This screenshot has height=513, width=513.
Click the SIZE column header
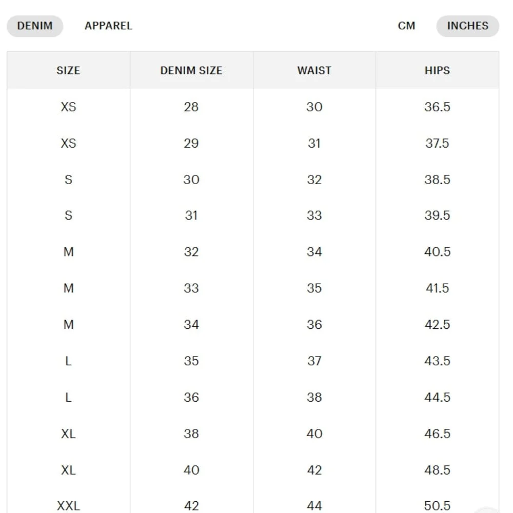[x=68, y=70]
